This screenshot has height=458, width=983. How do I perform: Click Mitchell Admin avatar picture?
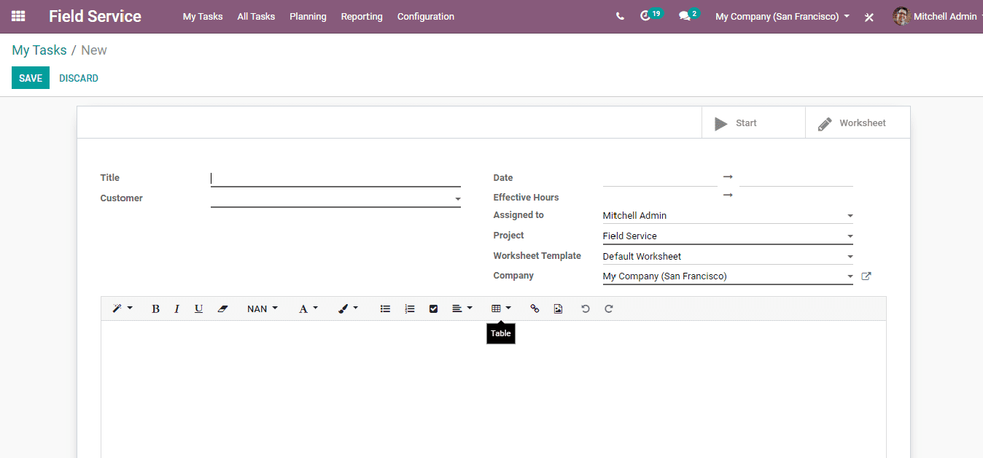point(901,16)
